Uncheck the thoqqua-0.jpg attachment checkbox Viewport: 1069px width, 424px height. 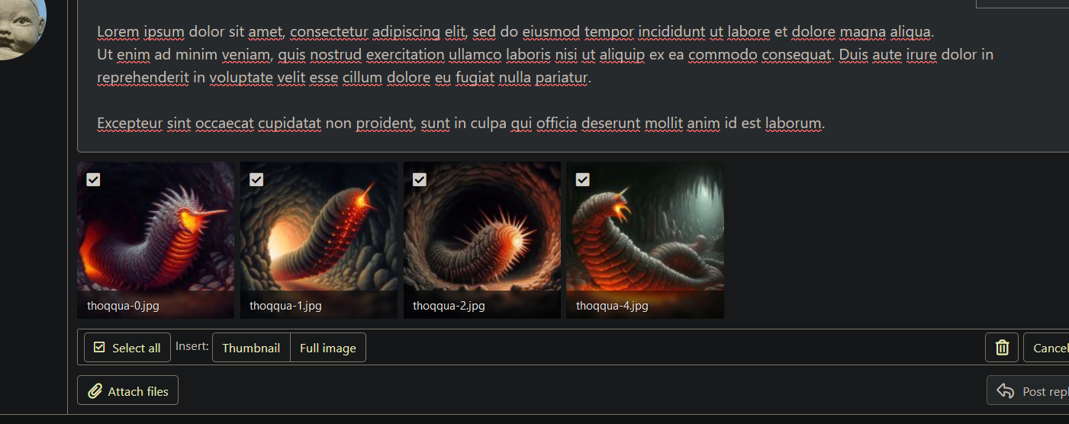pos(93,179)
